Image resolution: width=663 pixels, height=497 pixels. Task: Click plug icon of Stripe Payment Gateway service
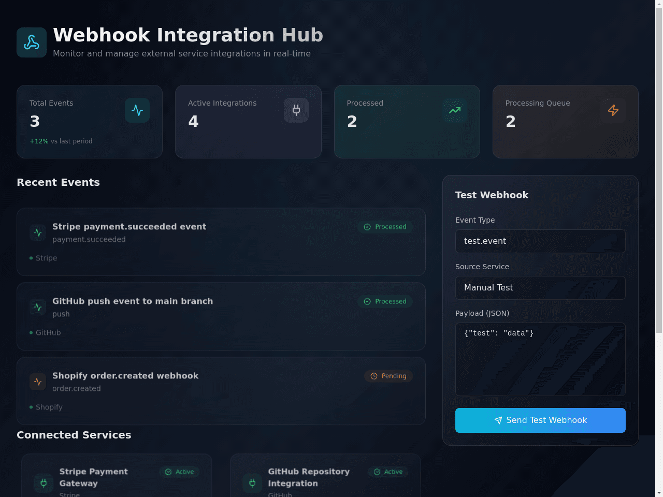coord(44,483)
